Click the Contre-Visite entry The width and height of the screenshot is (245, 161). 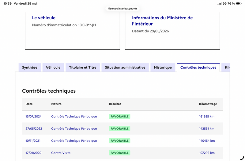61,153
